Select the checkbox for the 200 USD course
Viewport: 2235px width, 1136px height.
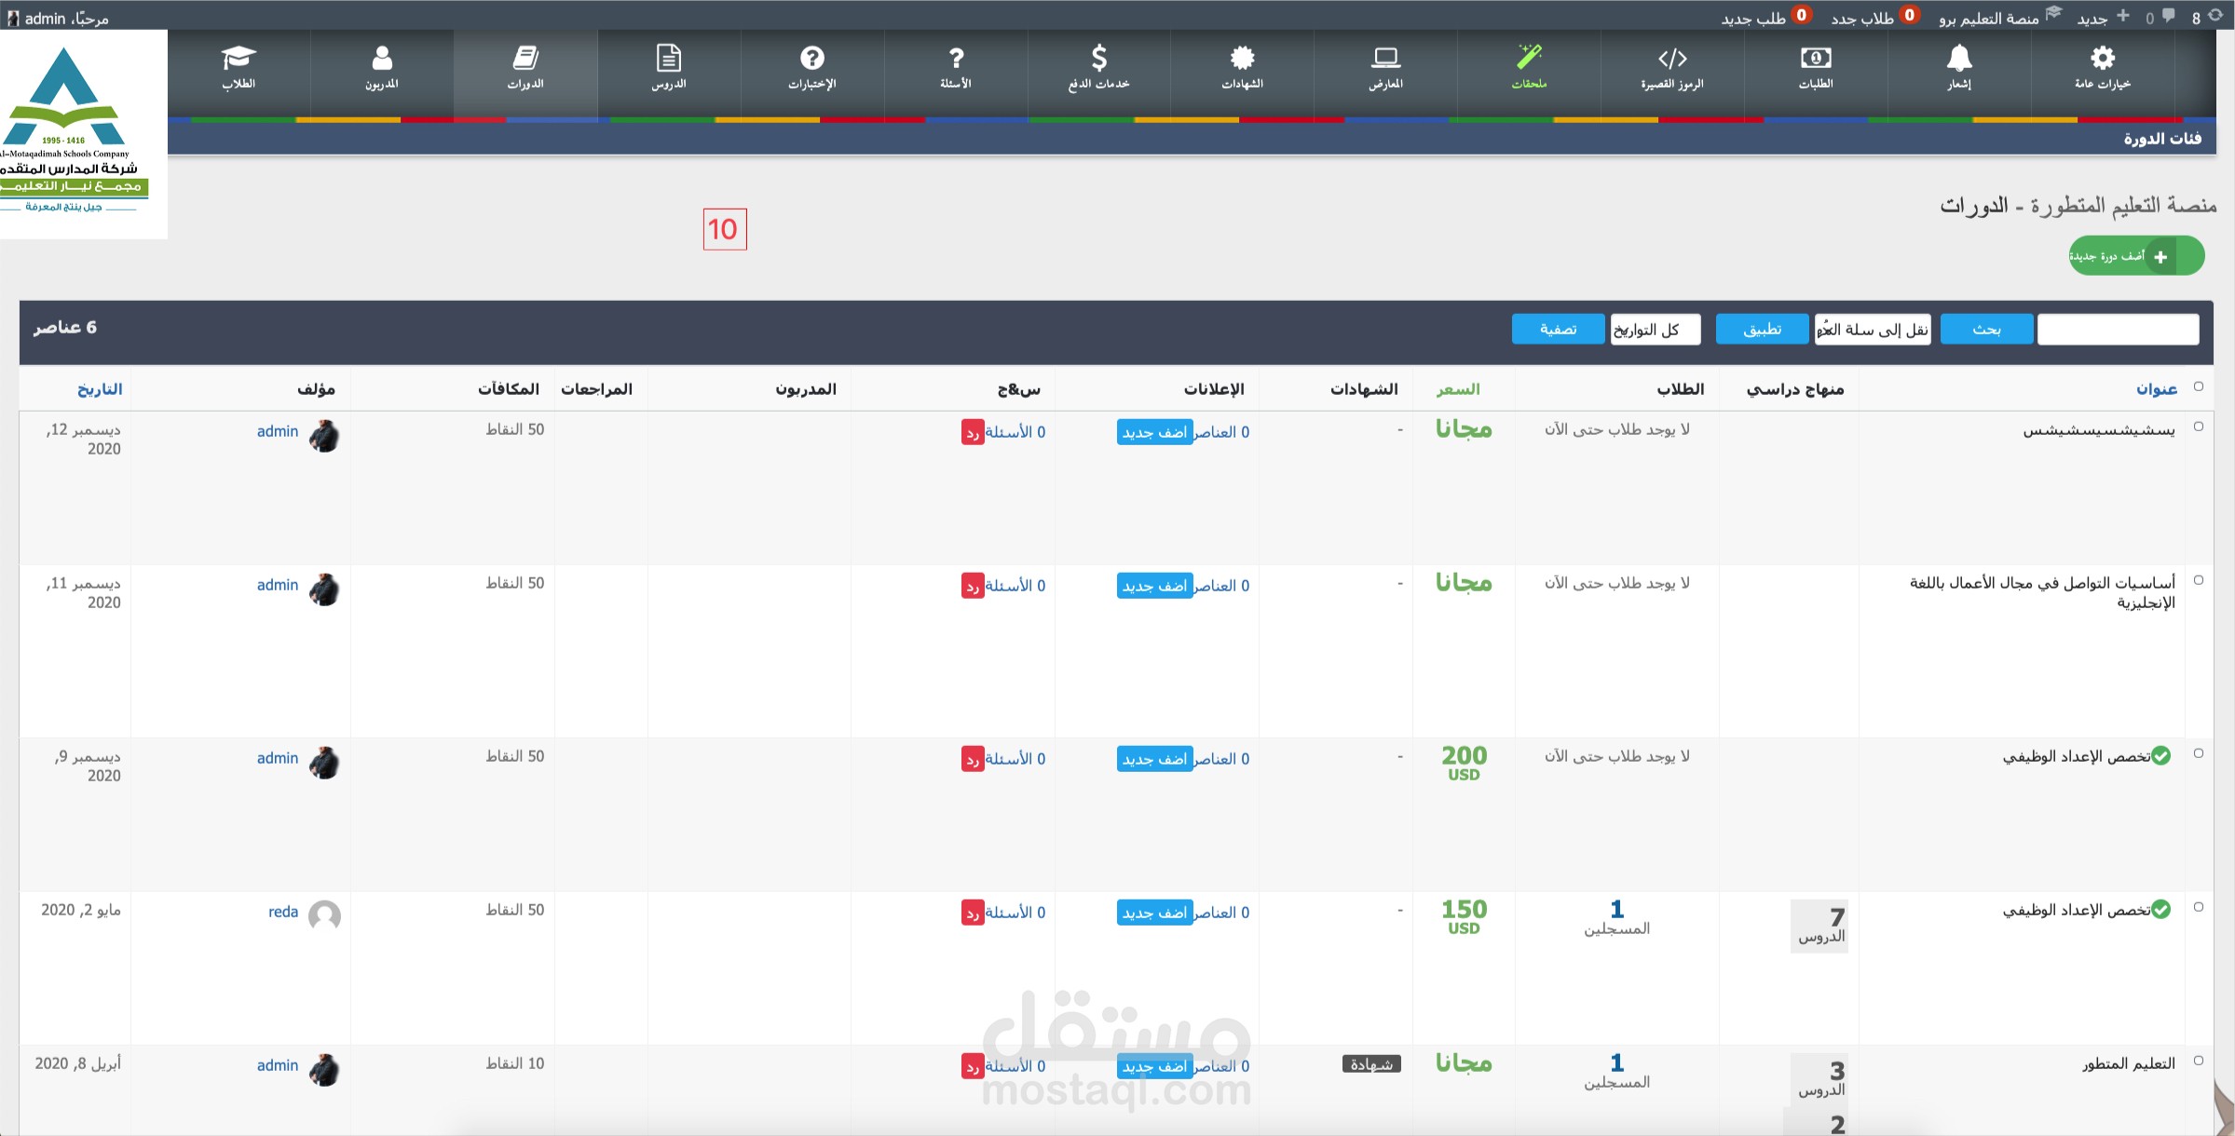[x=2199, y=753]
